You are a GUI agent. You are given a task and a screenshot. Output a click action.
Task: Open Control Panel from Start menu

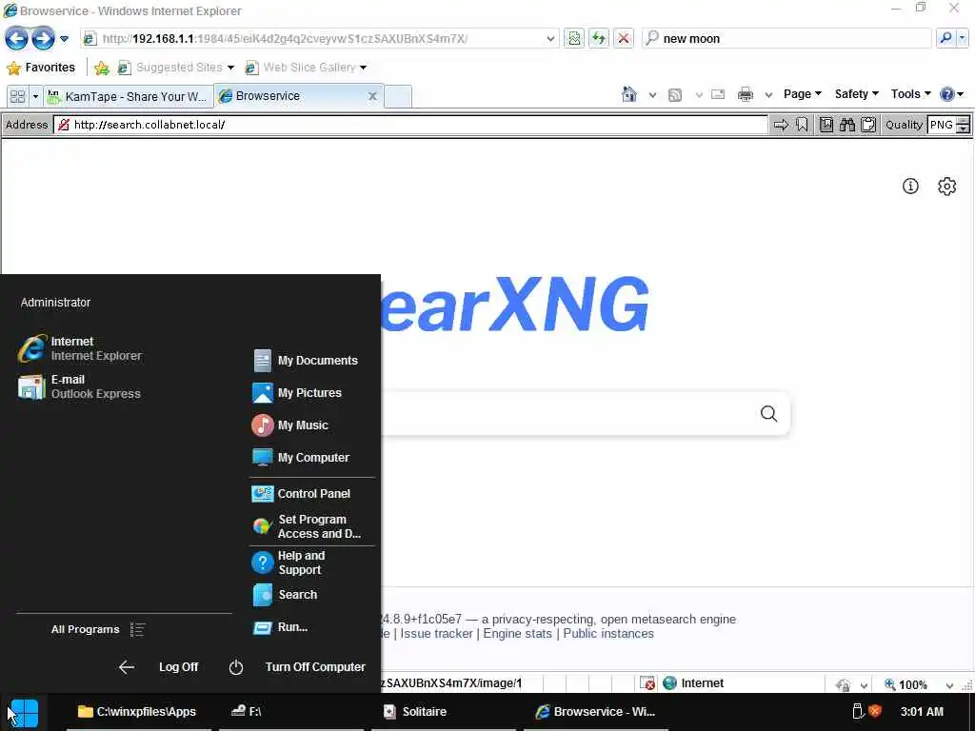[x=302, y=494]
